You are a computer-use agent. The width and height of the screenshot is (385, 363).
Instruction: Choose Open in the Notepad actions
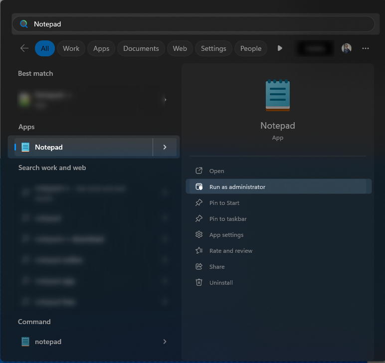click(279, 171)
